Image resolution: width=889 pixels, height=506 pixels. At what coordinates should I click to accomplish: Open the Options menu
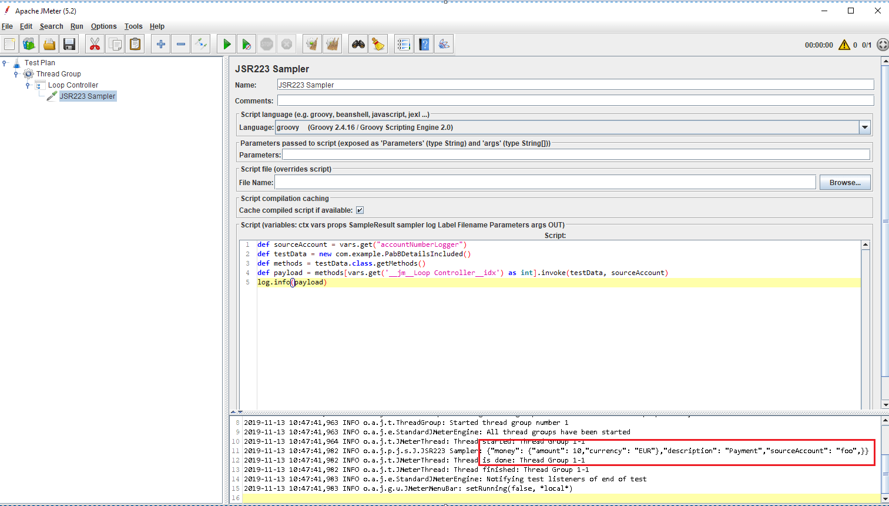(x=103, y=26)
